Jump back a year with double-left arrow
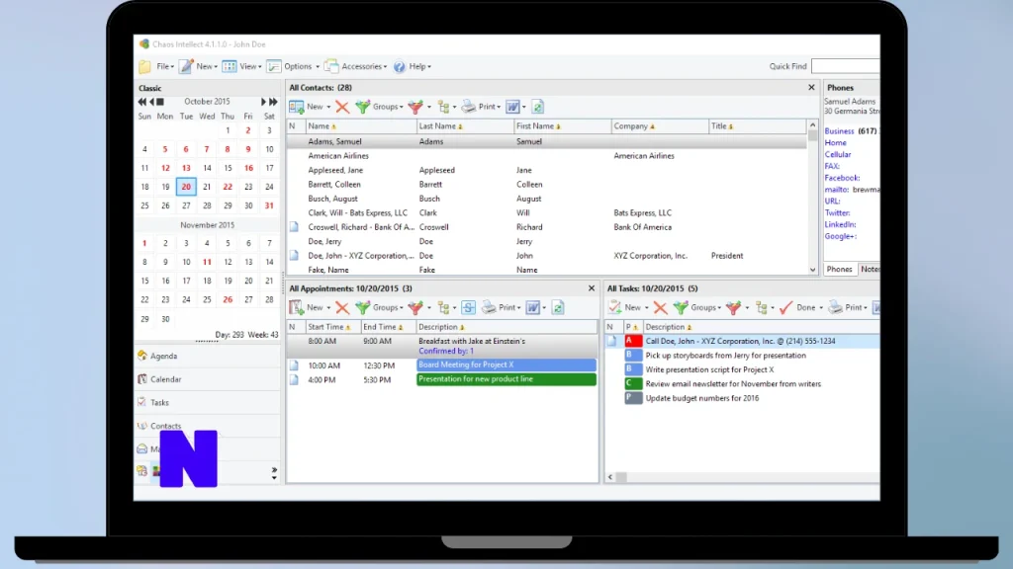 pos(142,102)
